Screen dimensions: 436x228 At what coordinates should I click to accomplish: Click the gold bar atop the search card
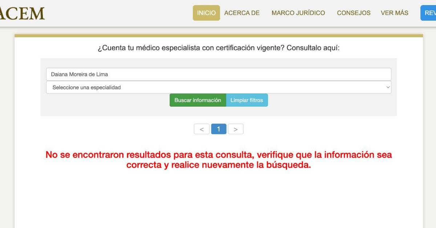coord(218,36)
